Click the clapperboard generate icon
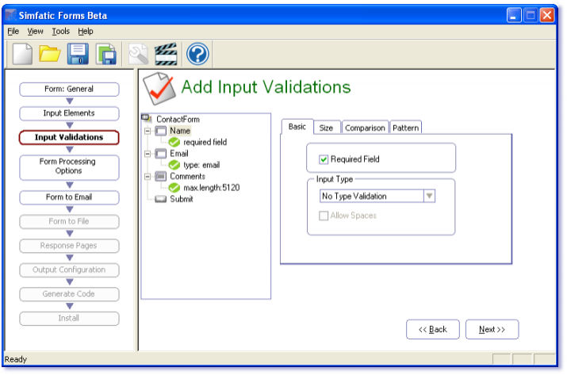This screenshot has height=375, width=567. pyautogui.click(x=166, y=54)
